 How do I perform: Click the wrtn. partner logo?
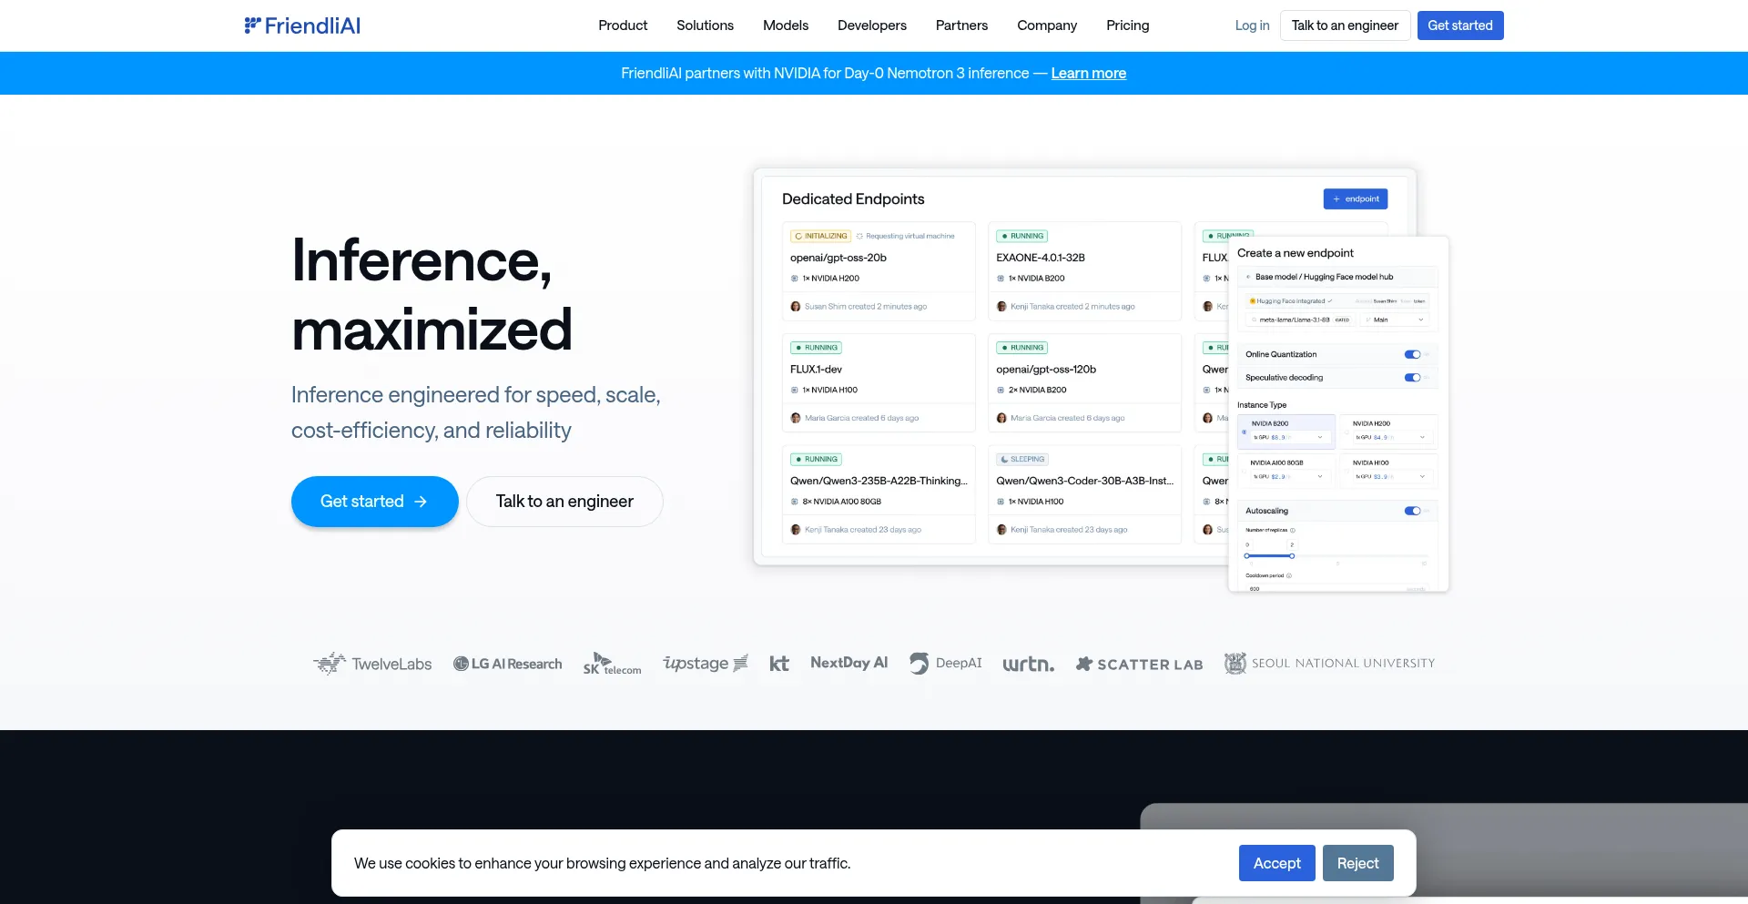(1028, 664)
